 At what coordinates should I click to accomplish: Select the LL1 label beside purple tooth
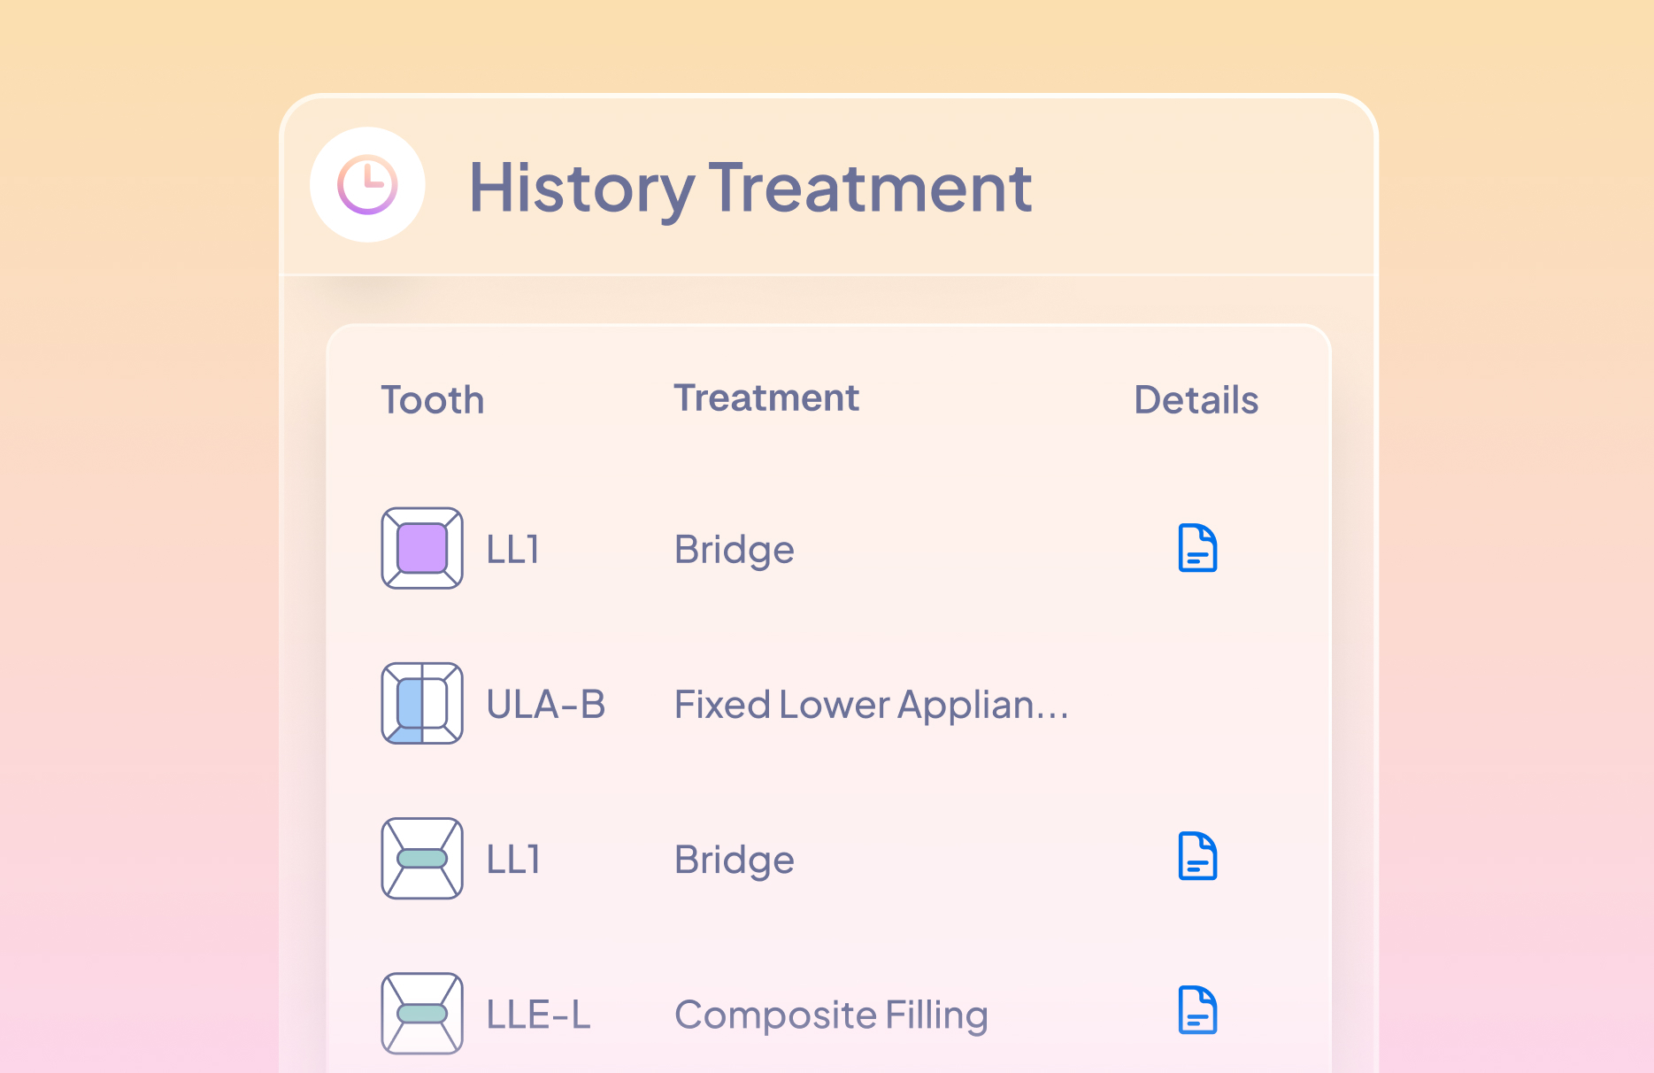click(513, 550)
